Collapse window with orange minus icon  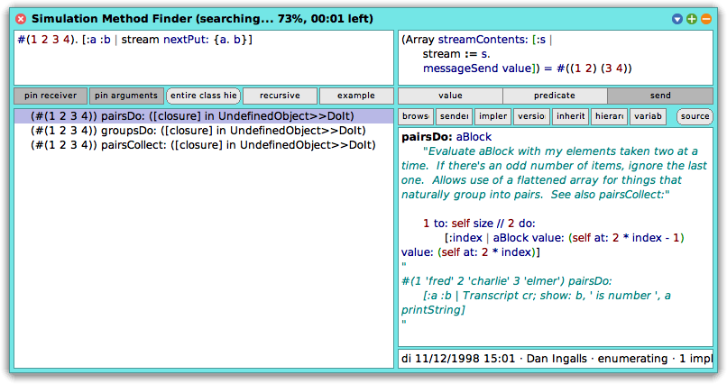[706, 19]
